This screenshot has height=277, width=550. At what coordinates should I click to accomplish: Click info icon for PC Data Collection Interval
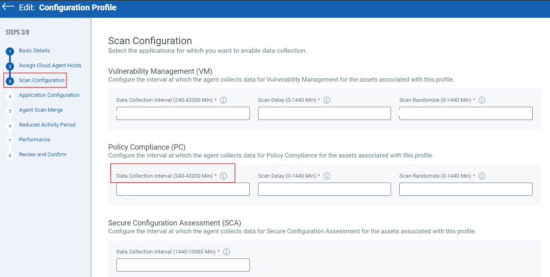pyautogui.click(x=223, y=176)
